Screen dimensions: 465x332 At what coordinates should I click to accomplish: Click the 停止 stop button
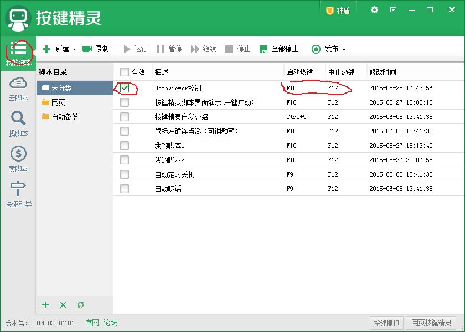point(238,49)
